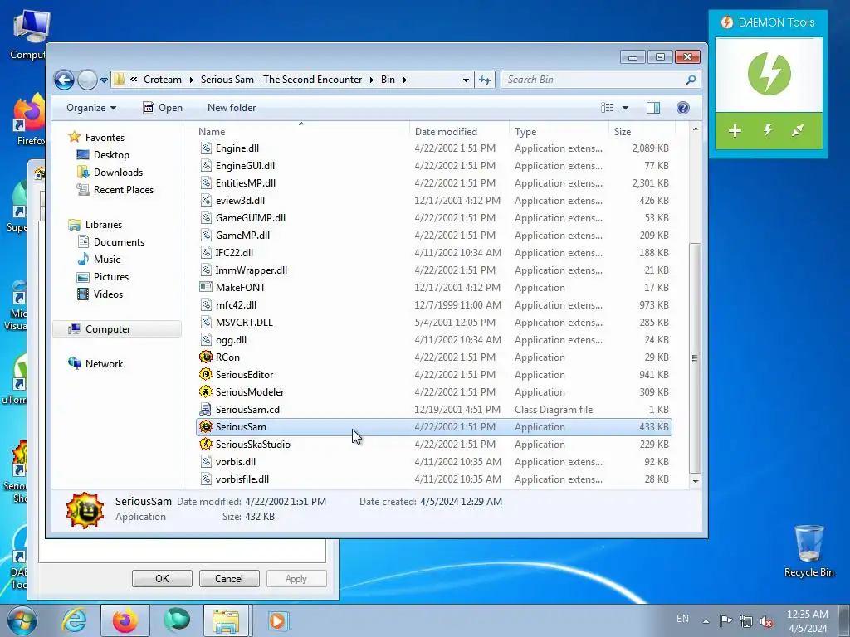The width and height of the screenshot is (850, 637).
Task: Click the Explorer forward arrow button
Action: pos(86,80)
